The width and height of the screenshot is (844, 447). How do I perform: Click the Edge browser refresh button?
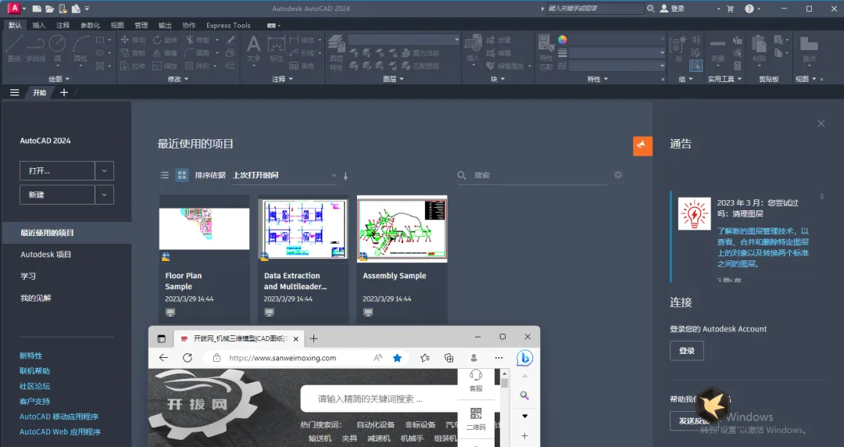click(188, 358)
